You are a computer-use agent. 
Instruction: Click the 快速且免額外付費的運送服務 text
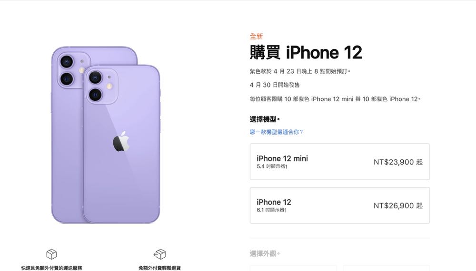tap(51, 268)
